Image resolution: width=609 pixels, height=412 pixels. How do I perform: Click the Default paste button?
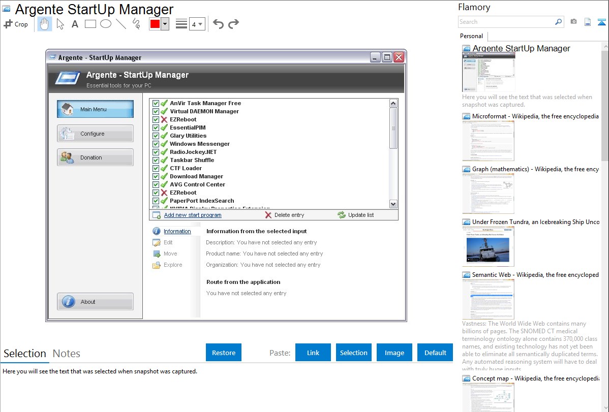point(435,353)
